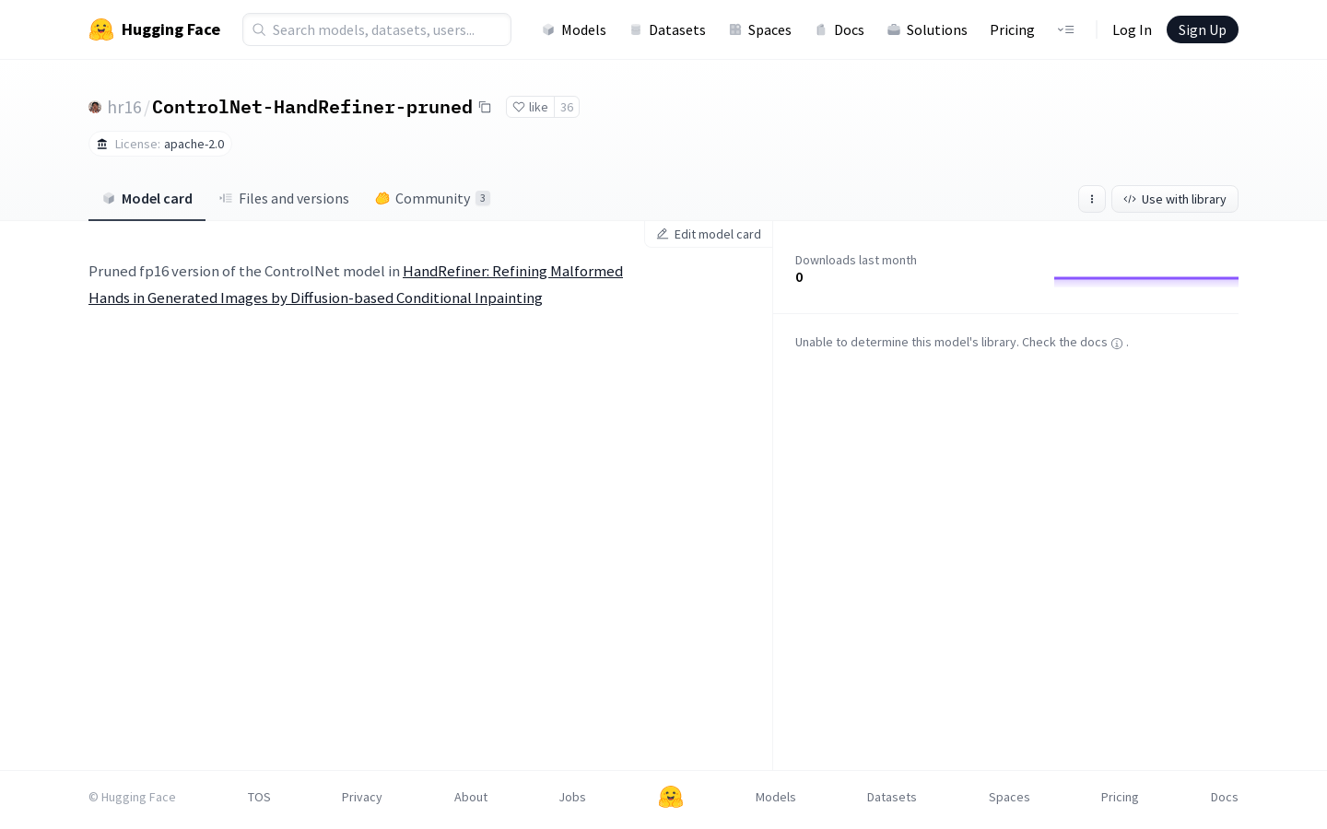Click the Spaces icon in header
Screen dimensions: 1327x829
click(734, 29)
